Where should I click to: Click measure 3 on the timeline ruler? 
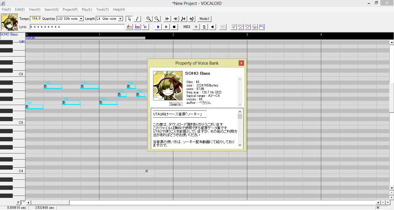pos(247,35)
